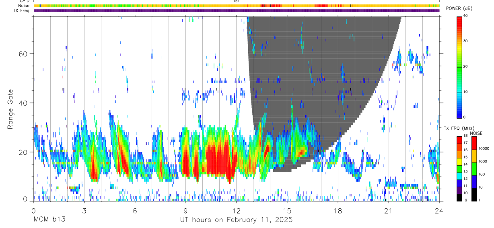Viewport: 494px width, 228px height.
Task: Click the UT hours axis tick 18
Action: 338,211
